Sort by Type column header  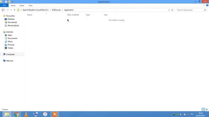[88, 15]
